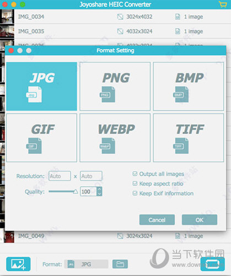Viewport: 231px width, 276px height.
Task: Pick the TIFF format tile
Action: click(x=189, y=137)
